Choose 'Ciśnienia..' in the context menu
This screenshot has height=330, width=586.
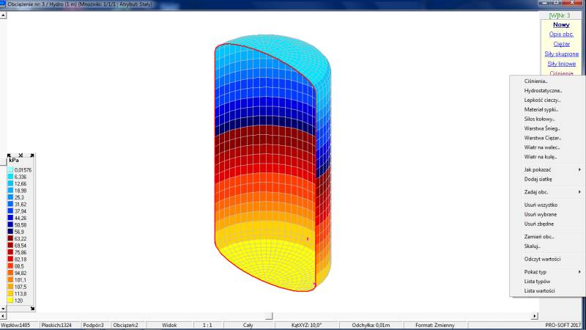click(536, 81)
